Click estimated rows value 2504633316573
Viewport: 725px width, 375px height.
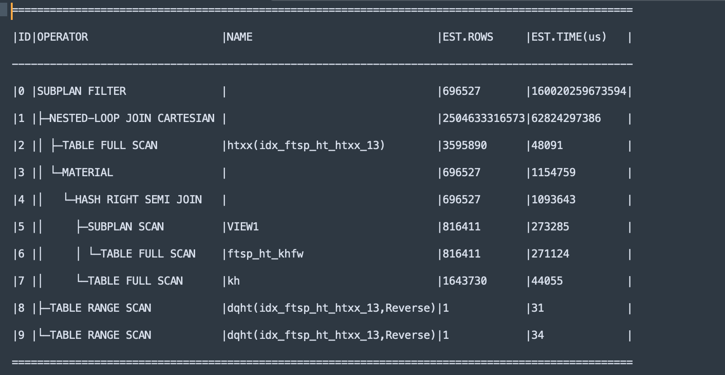pos(484,118)
